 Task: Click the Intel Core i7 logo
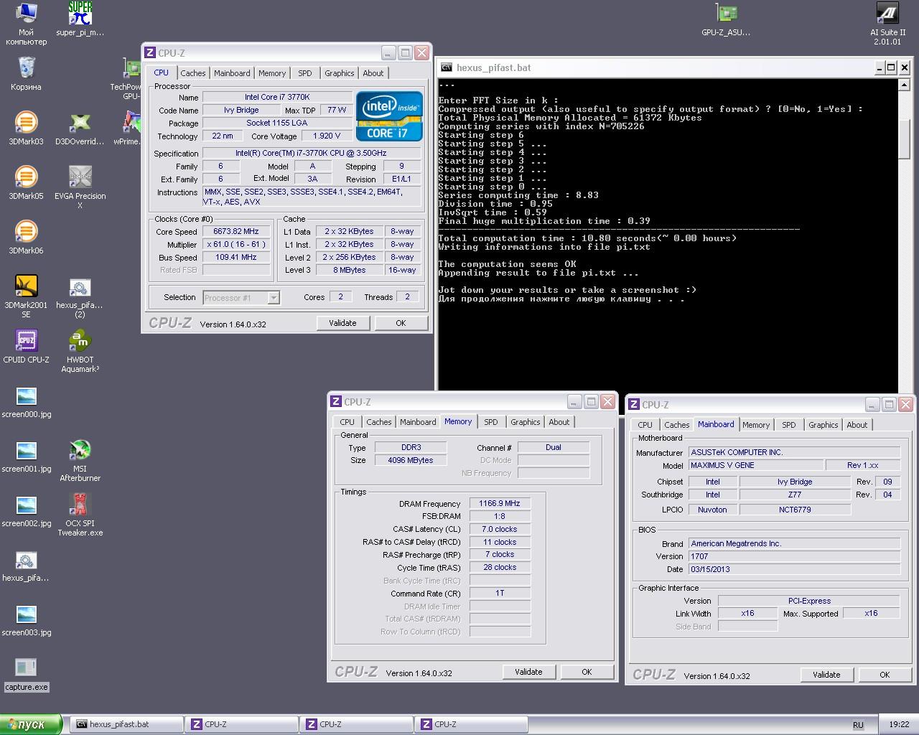(390, 116)
